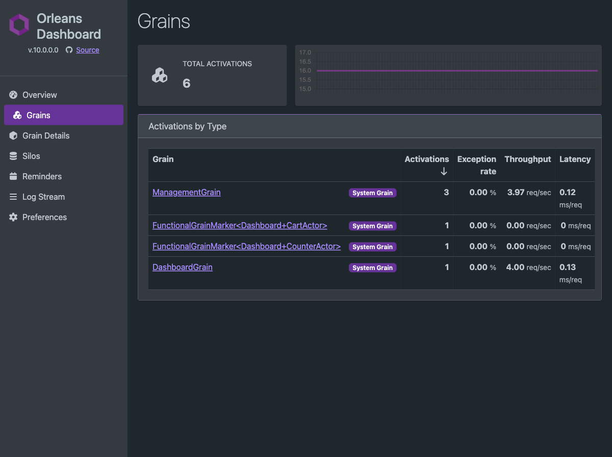Click System Grain badge on CounterActor row

373,247
